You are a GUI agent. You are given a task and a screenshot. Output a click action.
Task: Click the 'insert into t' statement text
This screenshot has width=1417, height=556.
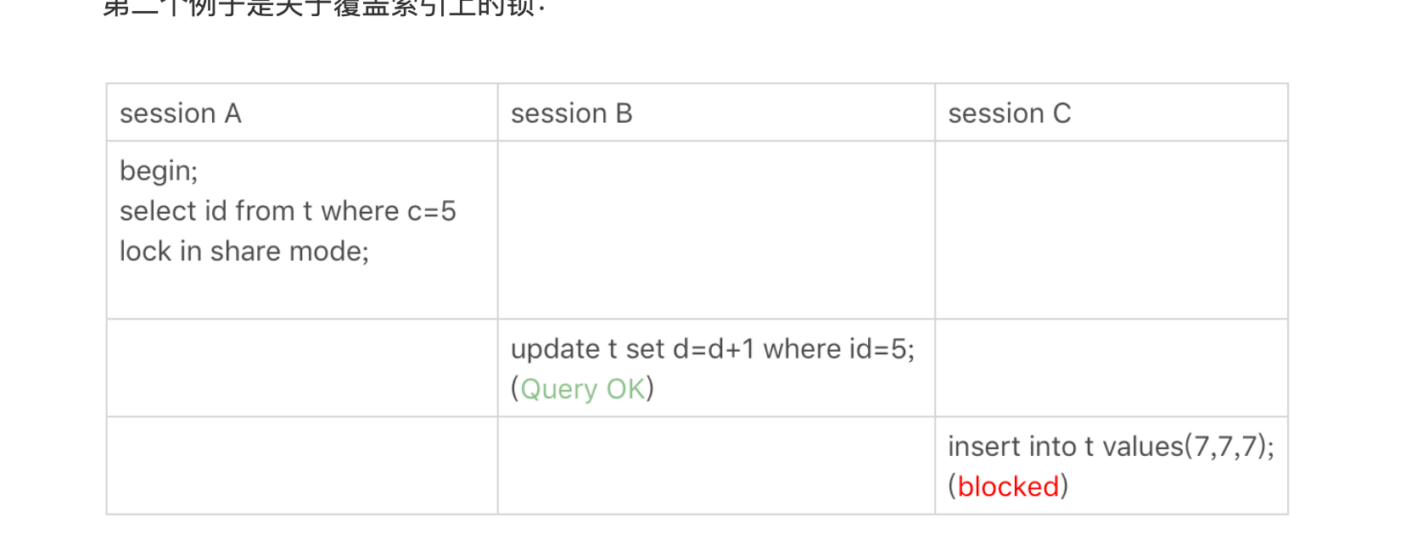click(x=1111, y=447)
